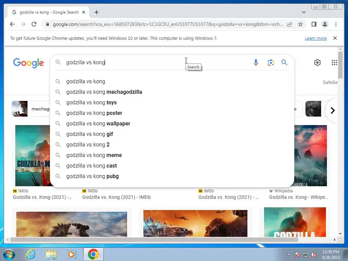Click the browser back arrow

[12, 24]
